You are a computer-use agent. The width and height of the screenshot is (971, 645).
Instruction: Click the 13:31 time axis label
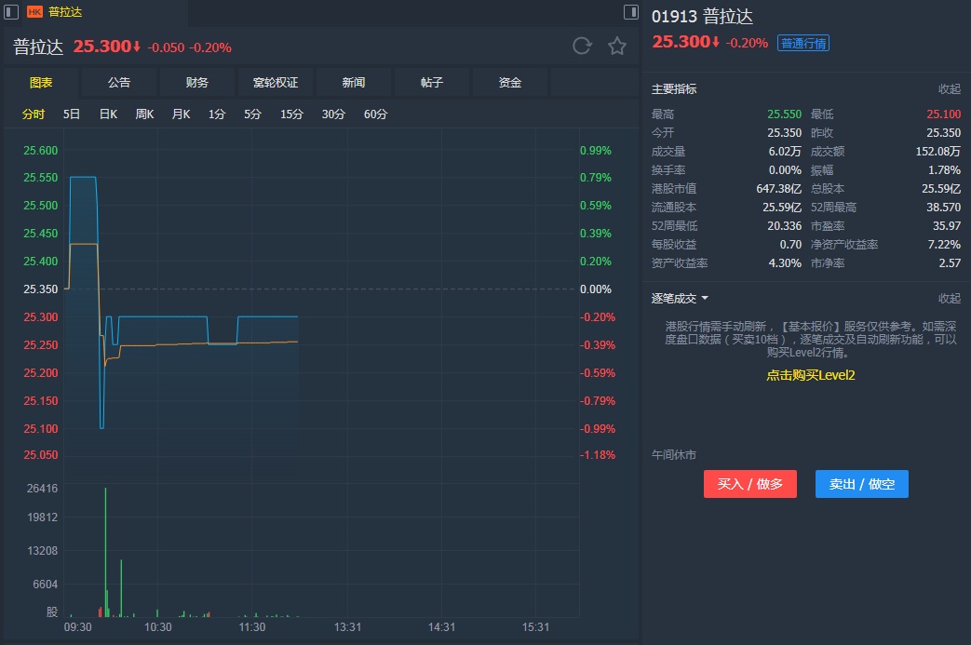(x=347, y=627)
